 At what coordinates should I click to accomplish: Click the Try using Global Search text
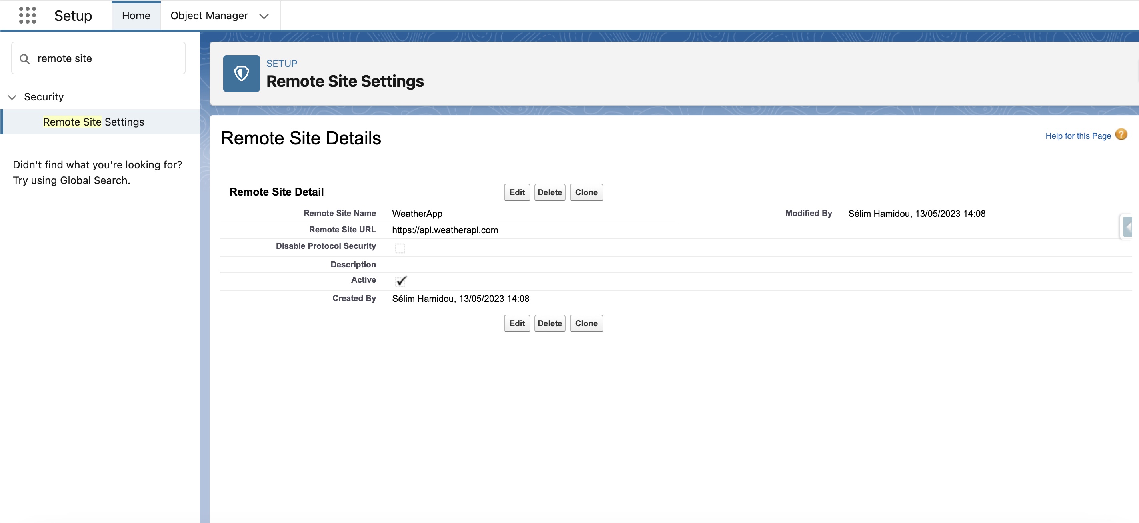[x=71, y=181]
